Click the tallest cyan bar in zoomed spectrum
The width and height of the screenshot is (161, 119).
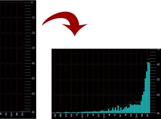click(148, 87)
